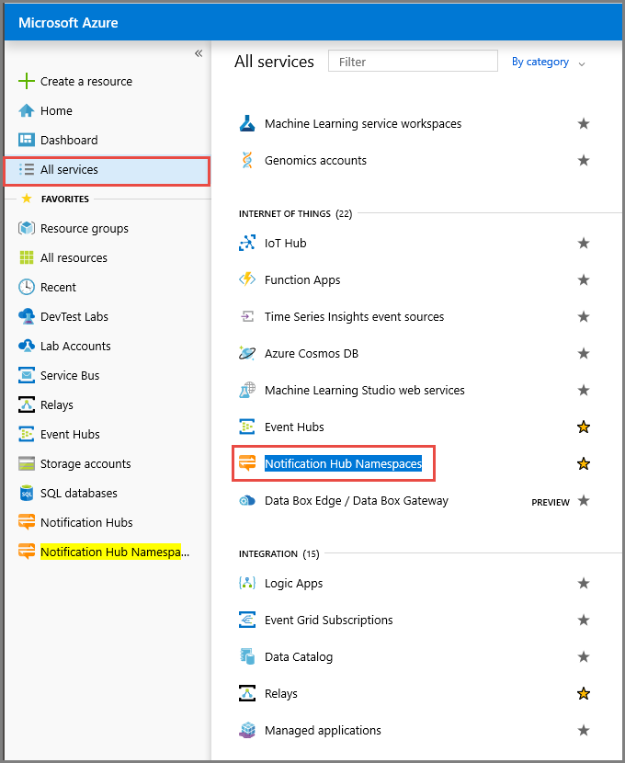625x763 pixels.
Task: Click the chevron next to By category
Action: (581, 63)
